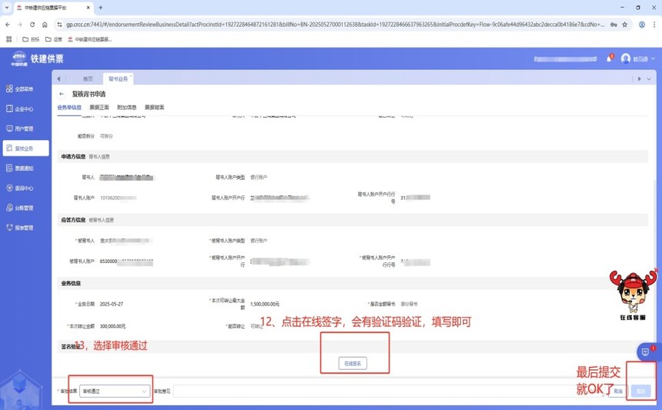Open 全部菜单 in the left sidebar
This screenshot has height=410, width=662.
[24, 89]
